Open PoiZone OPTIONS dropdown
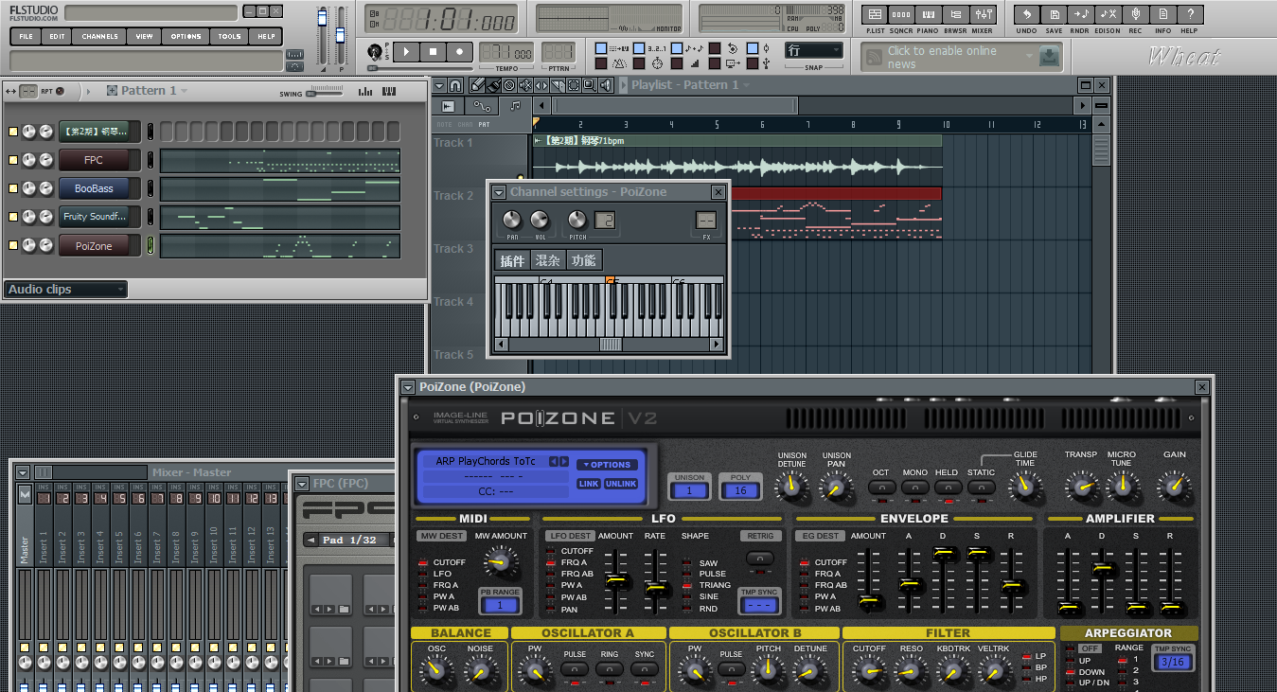1277x692 pixels. coord(607,465)
